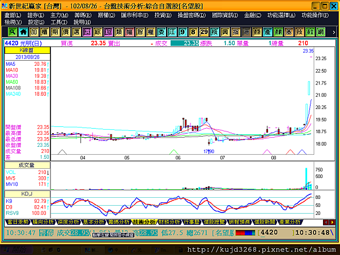The image size is (340, 255).
Task: Click the 基 toolbar icon
Action: click(x=289, y=32)
